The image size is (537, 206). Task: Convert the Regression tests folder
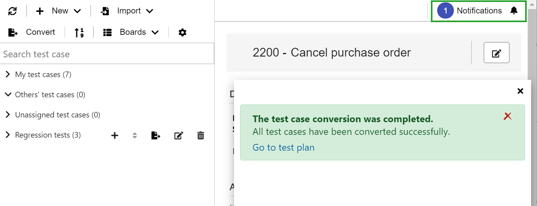(x=156, y=136)
